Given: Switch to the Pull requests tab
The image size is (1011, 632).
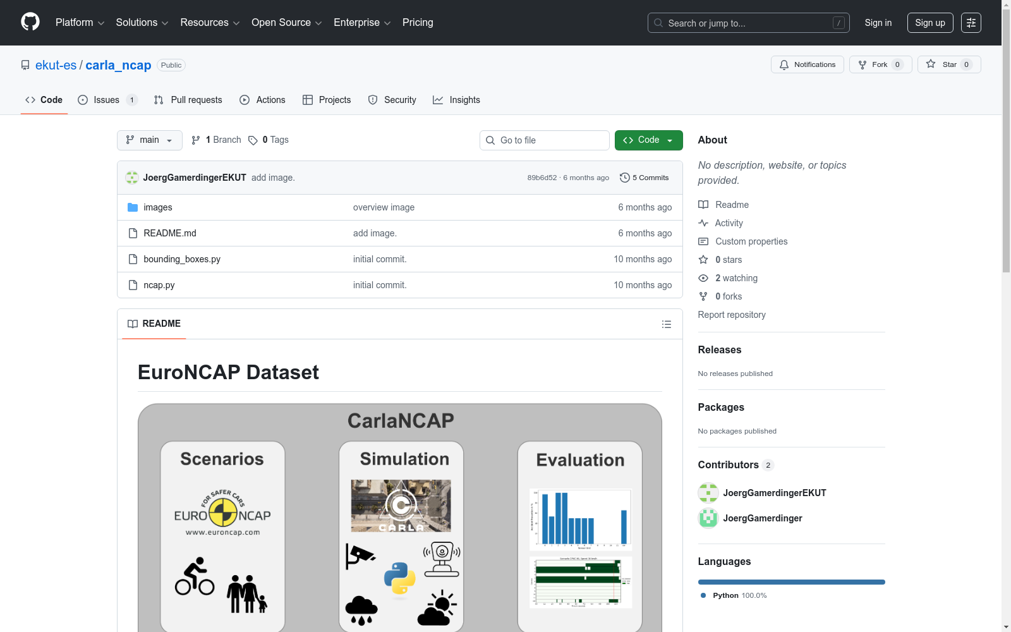Looking at the screenshot, I should pos(188,100).
